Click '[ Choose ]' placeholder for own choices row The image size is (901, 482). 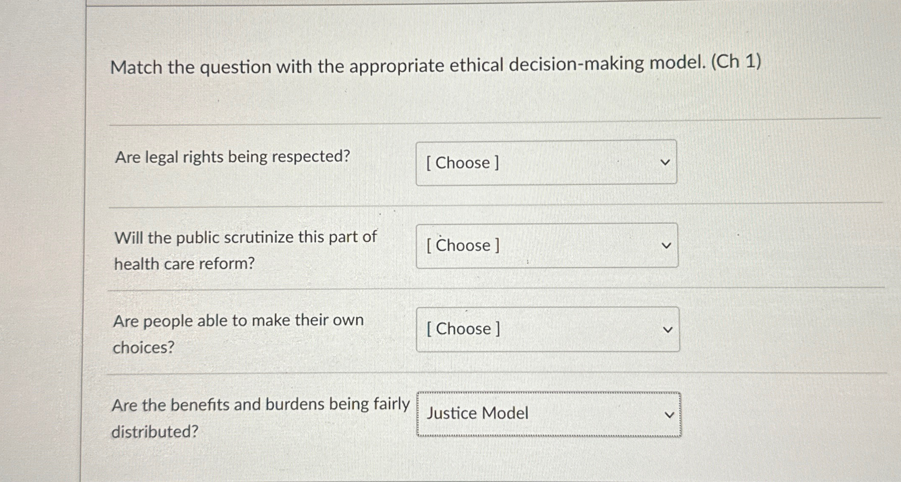463,329
